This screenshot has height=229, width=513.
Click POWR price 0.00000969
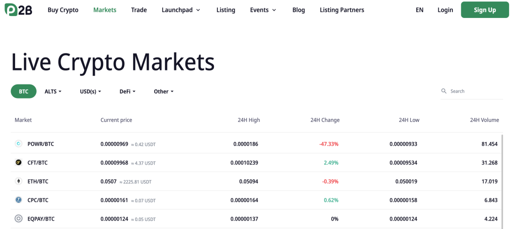point(114,143)
